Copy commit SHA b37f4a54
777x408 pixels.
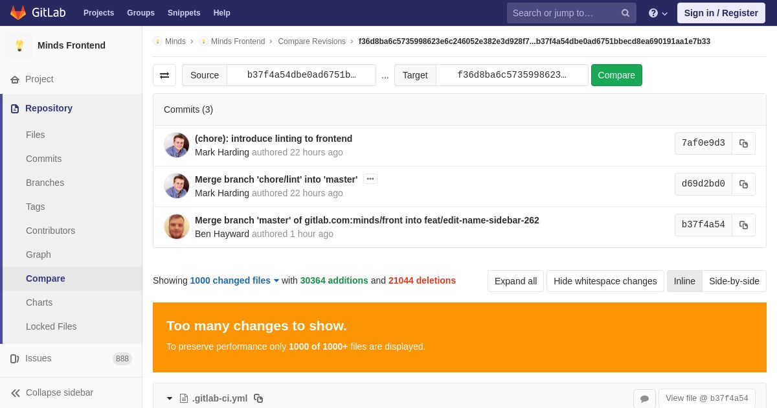tap(743, 225)
